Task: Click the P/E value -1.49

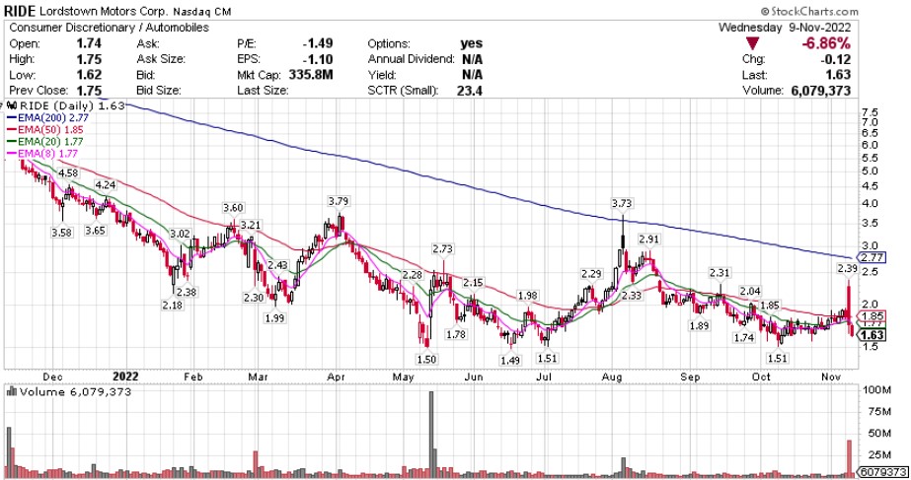Action: pyautogui.click(x=317, y=43)
